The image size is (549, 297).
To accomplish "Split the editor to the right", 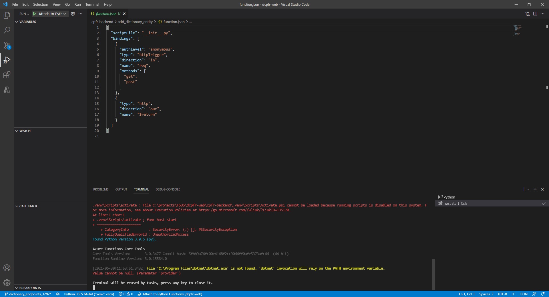I will point(535,14).
